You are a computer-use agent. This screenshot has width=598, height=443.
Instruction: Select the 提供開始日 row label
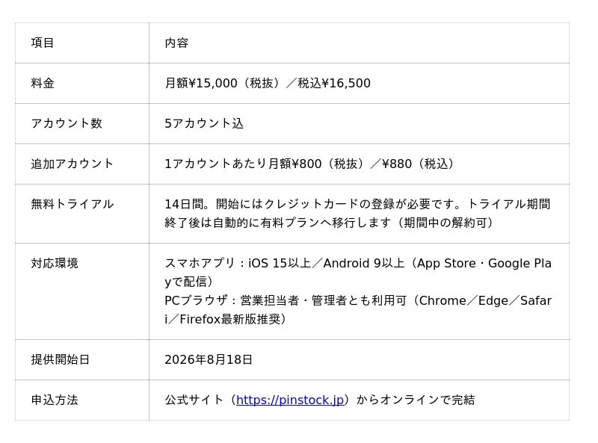[61, 359]
